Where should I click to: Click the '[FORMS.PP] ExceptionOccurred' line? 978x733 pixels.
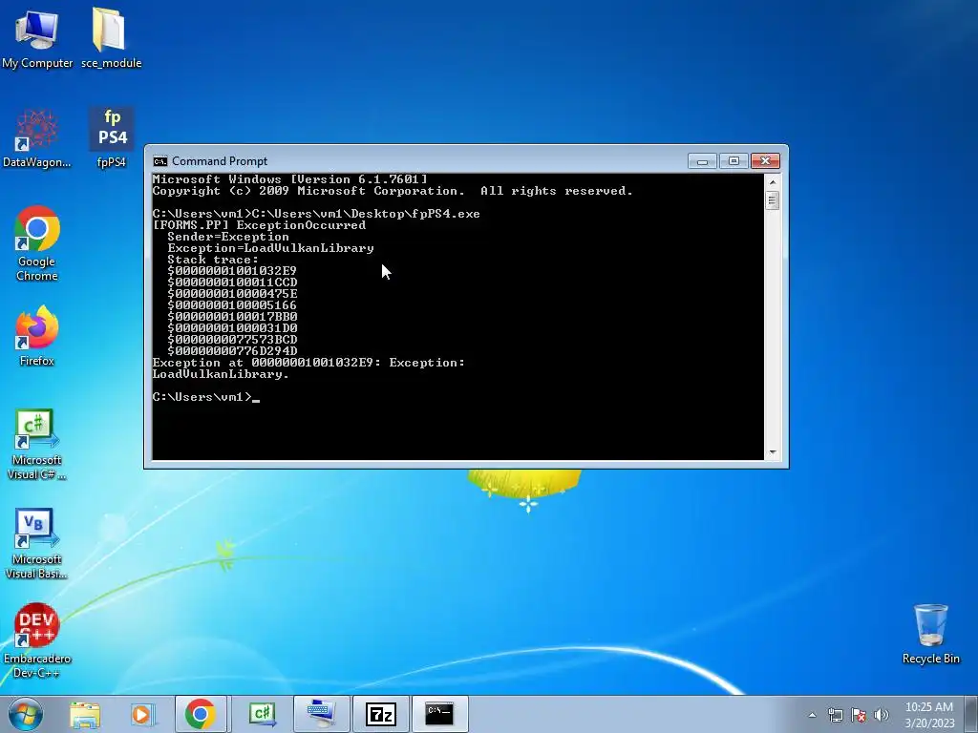(259, 225)
